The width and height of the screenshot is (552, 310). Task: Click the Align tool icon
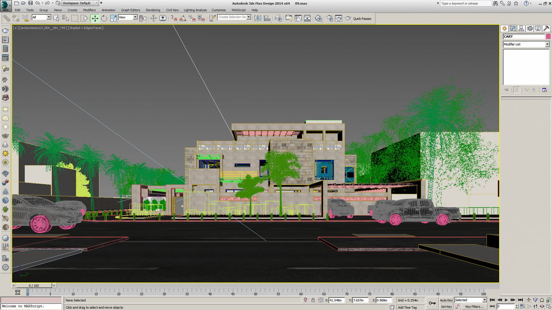tap(267, 18)
